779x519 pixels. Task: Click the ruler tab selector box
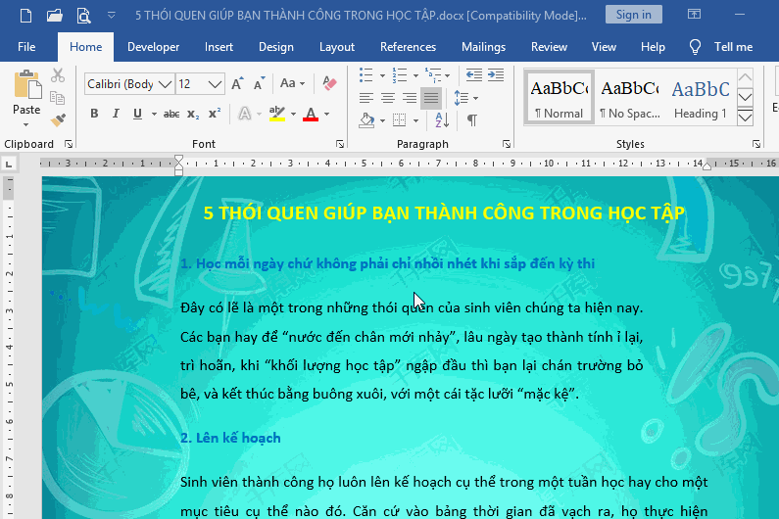tap(9, 164)
